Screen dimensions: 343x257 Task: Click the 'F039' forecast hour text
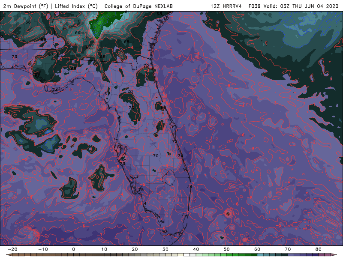click(254, 6)
